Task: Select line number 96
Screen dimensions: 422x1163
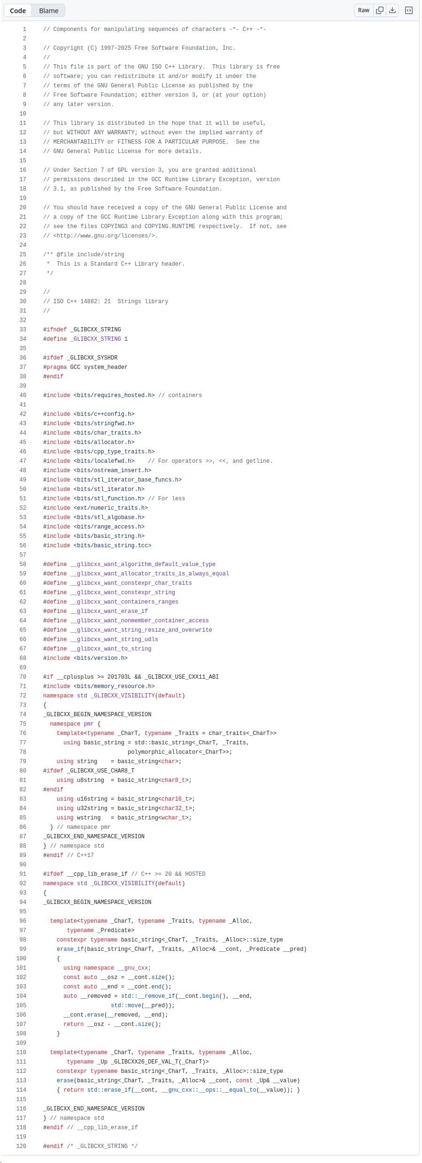Action: [x=23, y=921]
